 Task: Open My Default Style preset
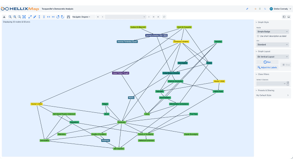(272, 95)
